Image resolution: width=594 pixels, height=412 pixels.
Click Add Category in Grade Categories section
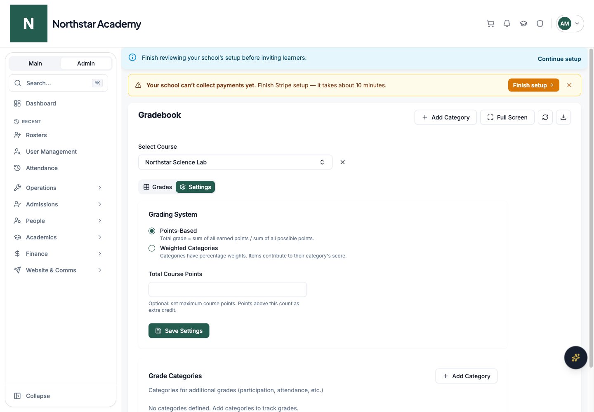[466, 376]
